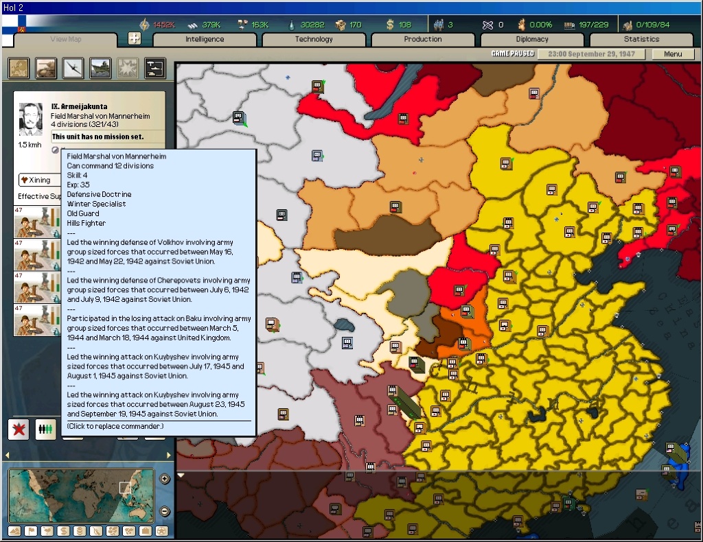Switch to terrain map mode mountains icon
Image resolution: width=703 pixels, height=542 pixels.
14,531
